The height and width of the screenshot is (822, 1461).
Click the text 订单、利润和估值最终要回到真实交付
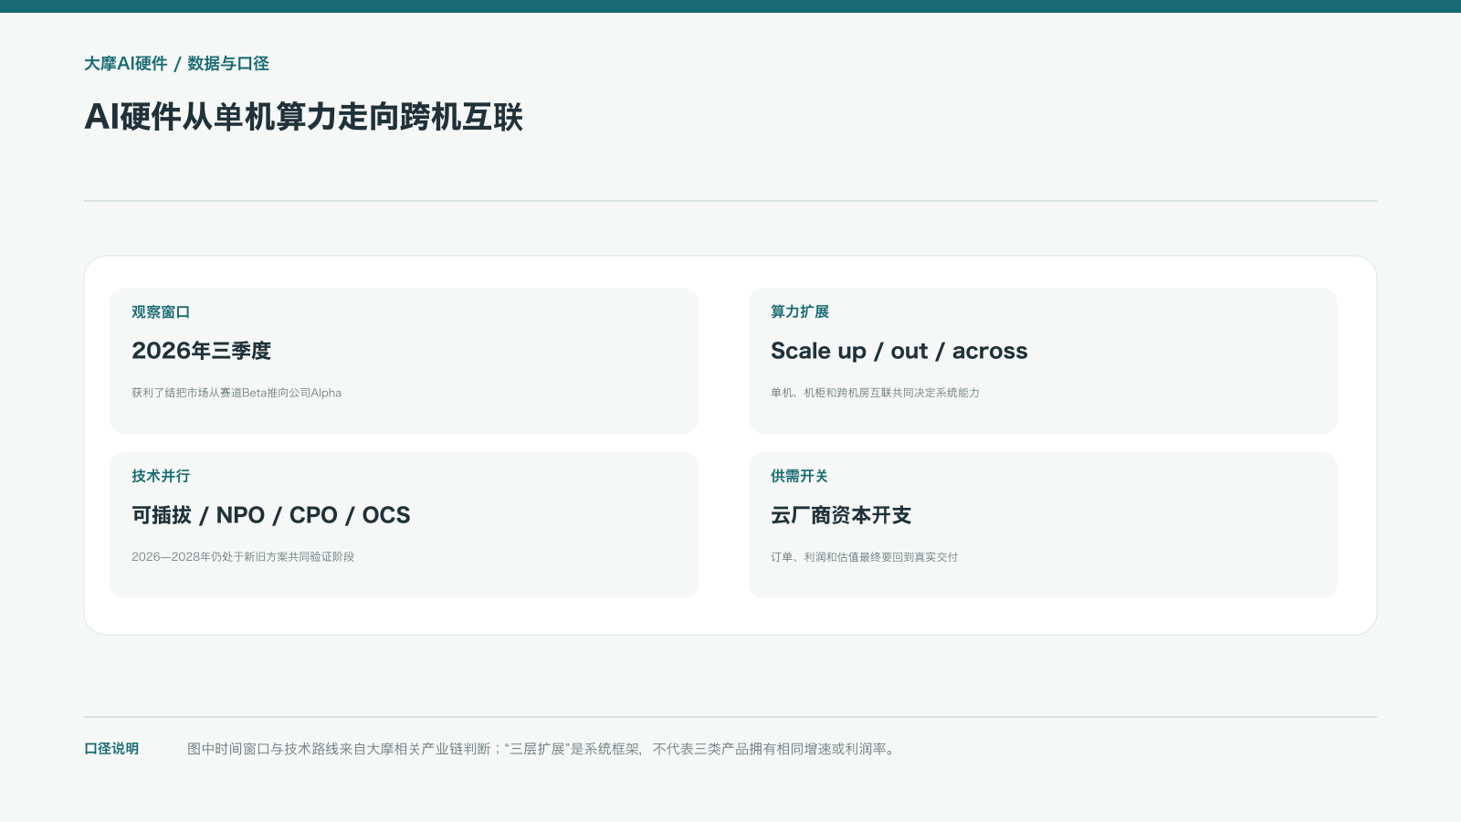[865, 557]
